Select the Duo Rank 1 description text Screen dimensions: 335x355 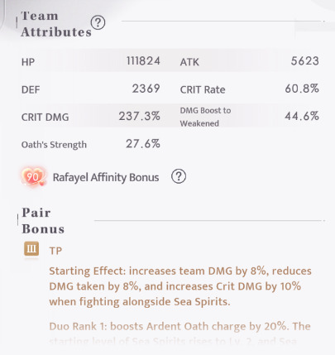click(179, 333)
